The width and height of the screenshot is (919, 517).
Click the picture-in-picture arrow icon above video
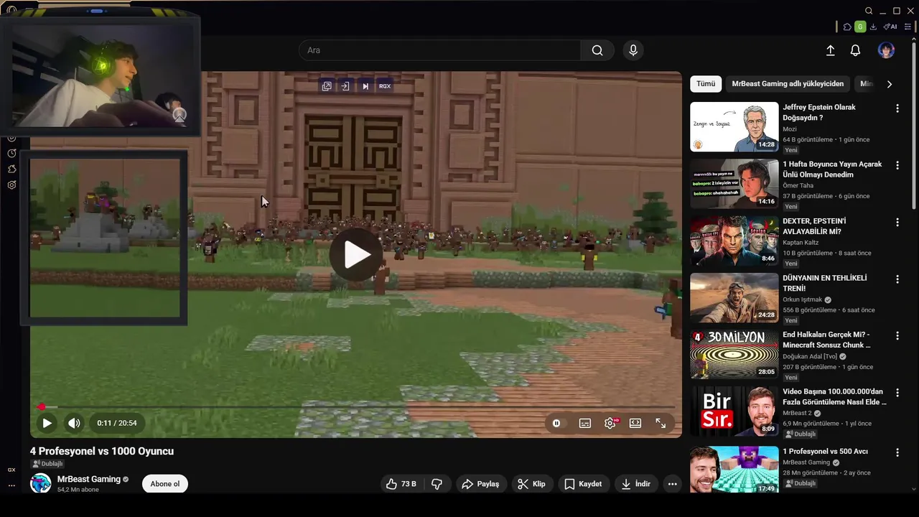tap(345, 86)
